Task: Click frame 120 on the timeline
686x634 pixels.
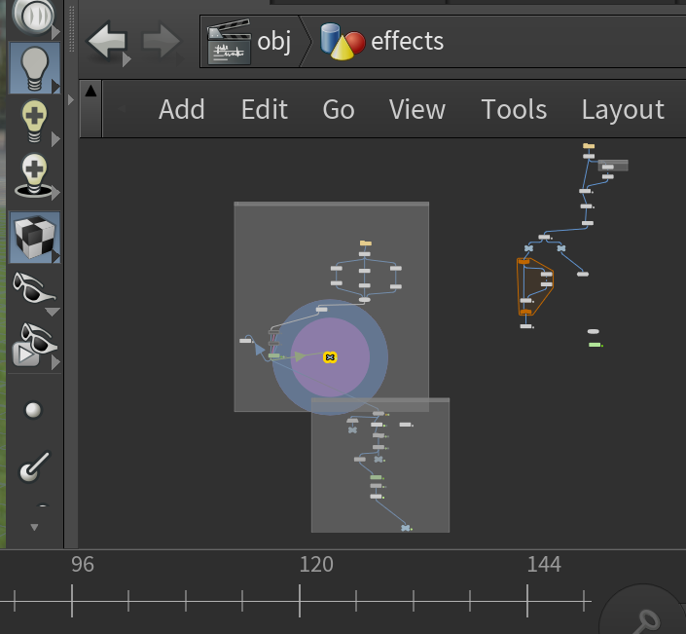Action: [316, 600]
